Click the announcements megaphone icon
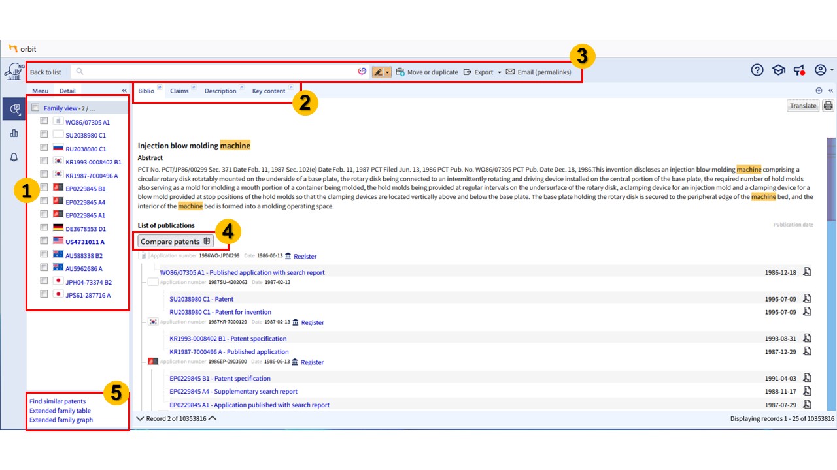Image resolution: width=837 pixels, height=470 pixels. (799, 70)
